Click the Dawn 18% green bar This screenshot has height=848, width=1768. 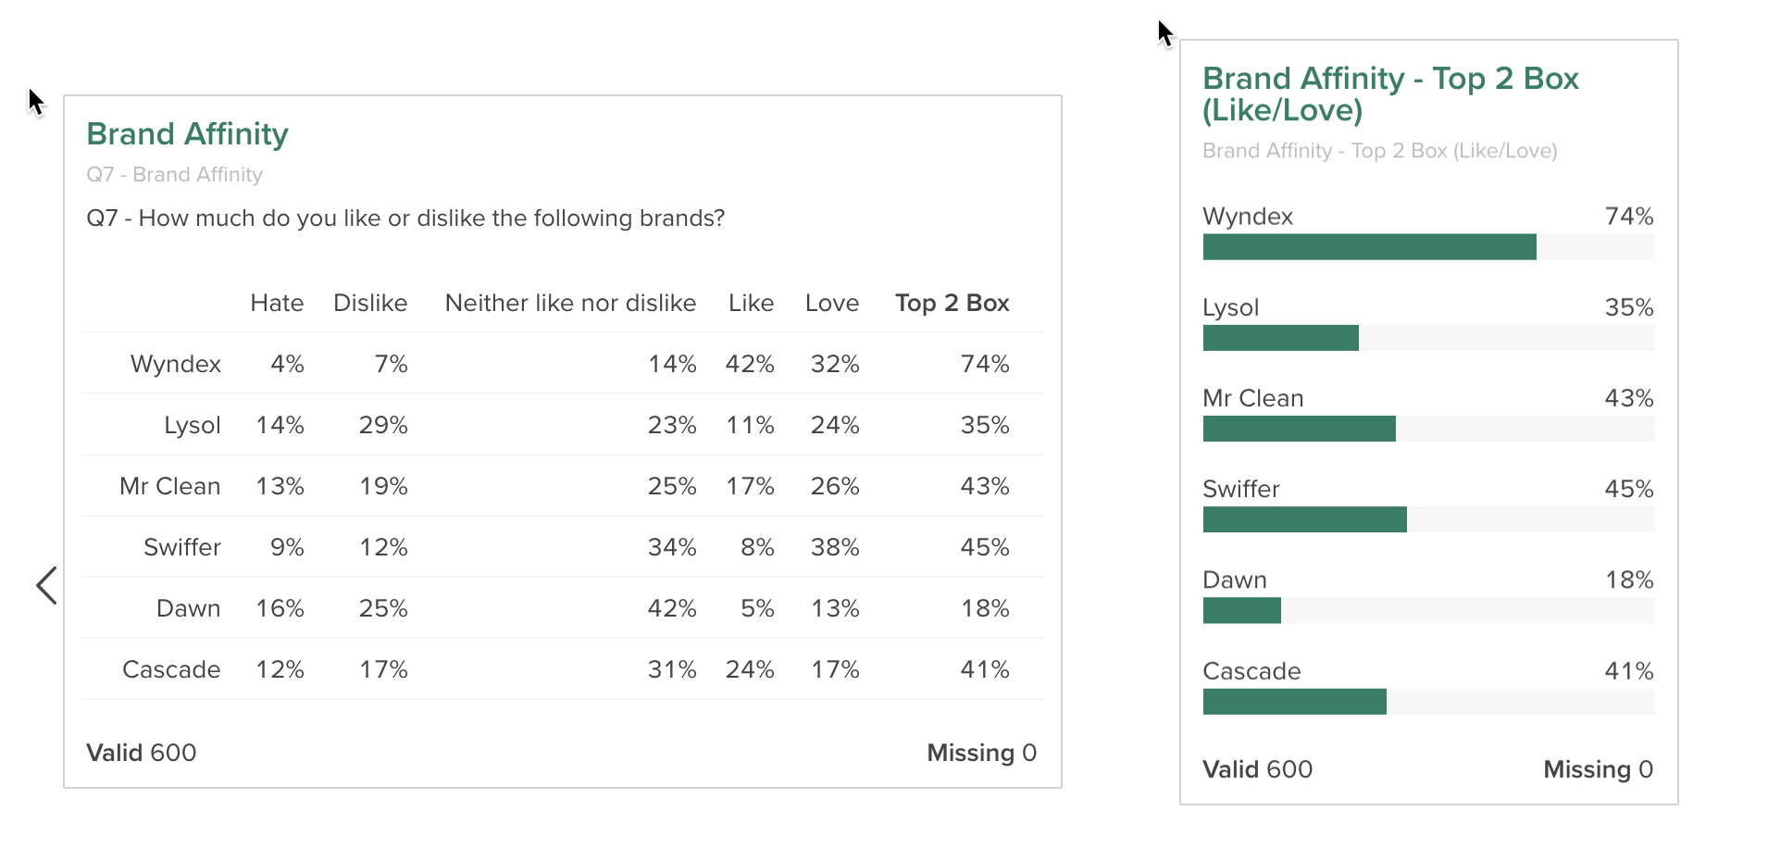(1241, 610)
